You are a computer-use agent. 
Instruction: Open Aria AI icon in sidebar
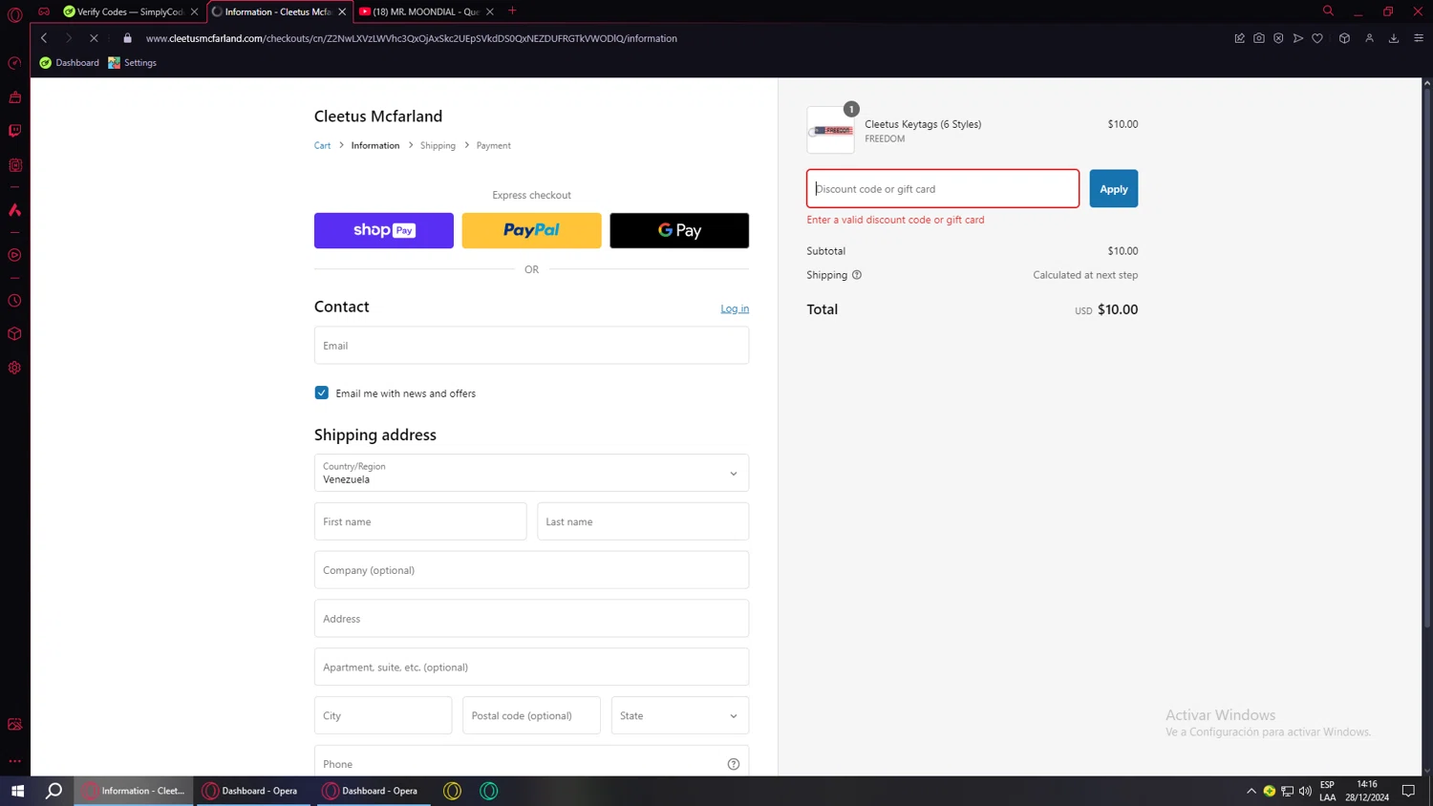point(14,210)
